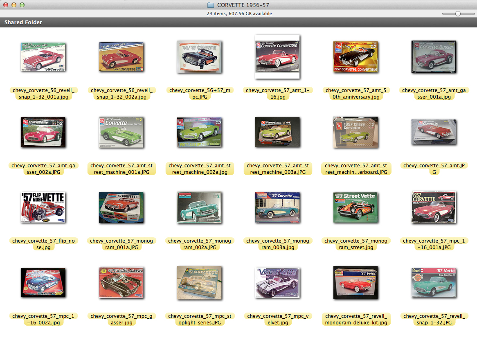477x351 pixels.
Task: Click filename label "chevy_corvette_57_amt_50th_anniversary.jpg"
Action: 356,94
